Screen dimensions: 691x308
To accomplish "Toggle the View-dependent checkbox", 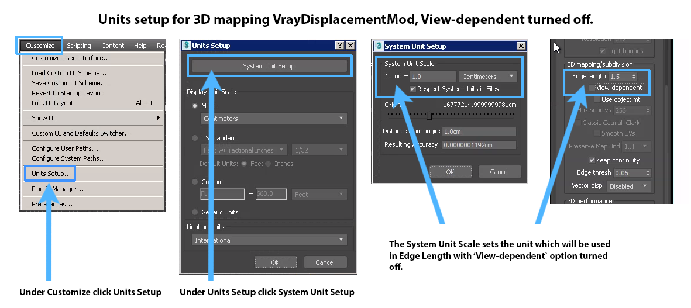I will pos(592,88).
